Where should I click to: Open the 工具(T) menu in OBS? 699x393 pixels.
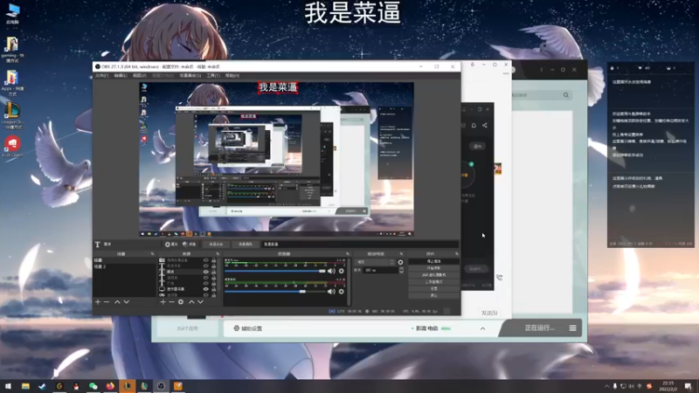pyautogui.click(x=213, y=76)
